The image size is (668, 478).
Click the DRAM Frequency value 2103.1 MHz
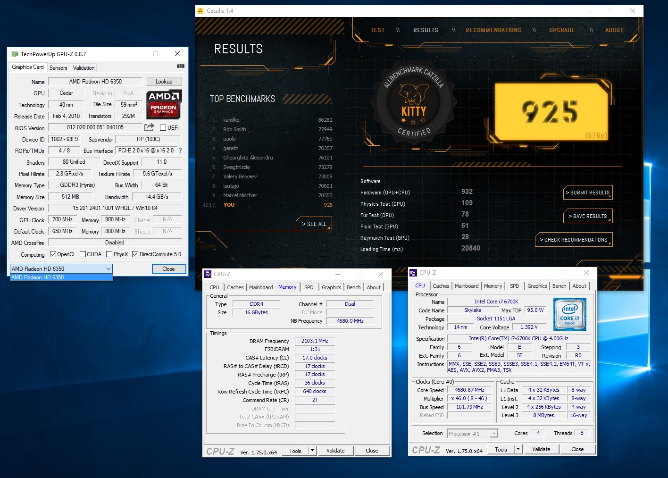[315, 341]
